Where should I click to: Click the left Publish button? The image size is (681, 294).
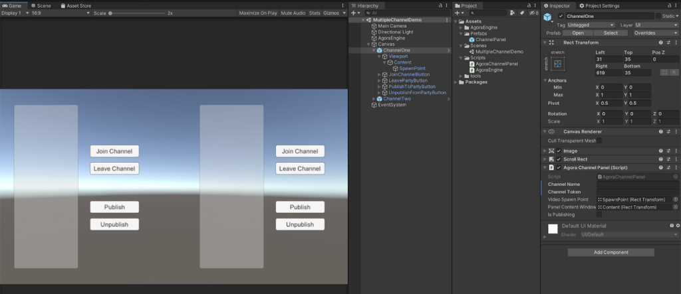click(x=114, y=207)
